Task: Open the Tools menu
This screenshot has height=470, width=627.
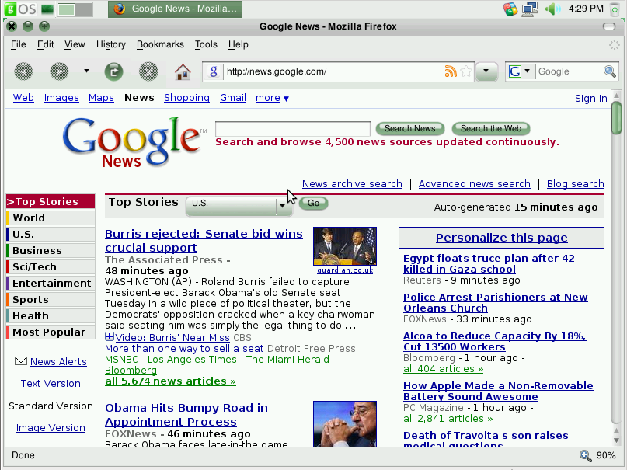Action: 206,44
